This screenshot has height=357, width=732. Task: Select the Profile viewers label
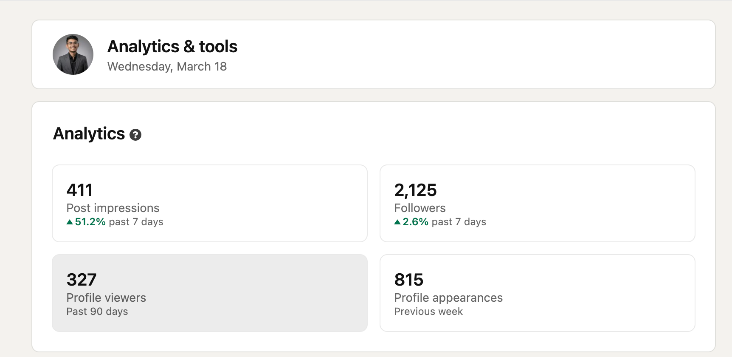tap(106, 297)
